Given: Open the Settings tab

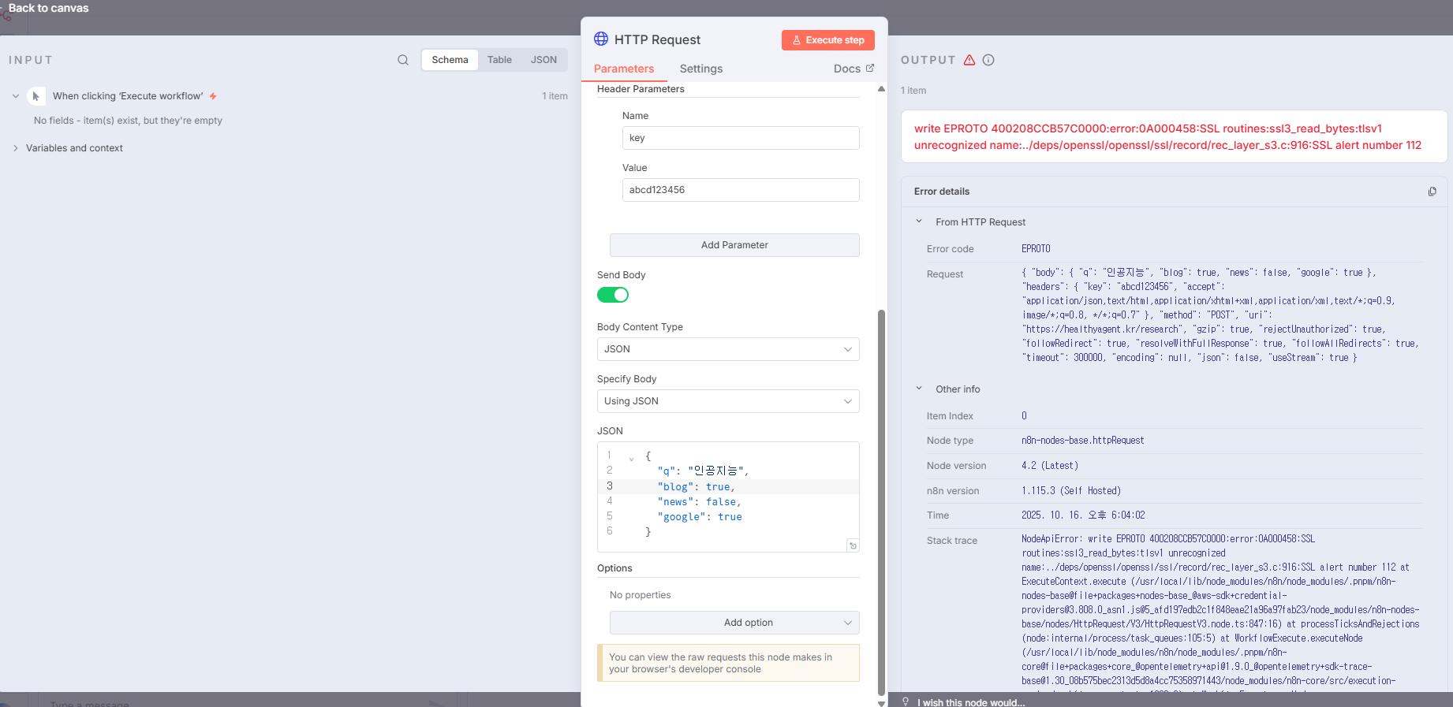Looking at the screenshot, I should coord(701,69).
